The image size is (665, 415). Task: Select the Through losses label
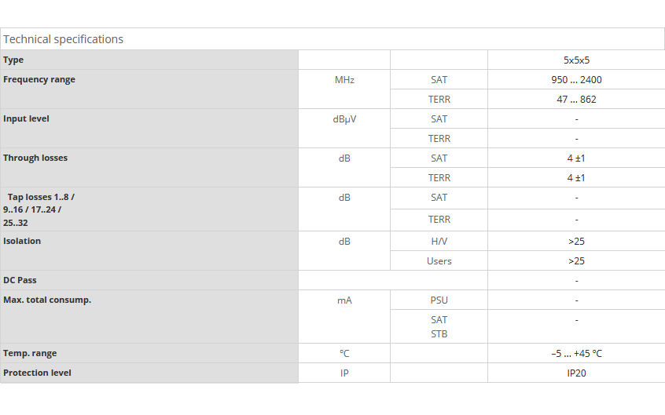(x=35, y=158)
